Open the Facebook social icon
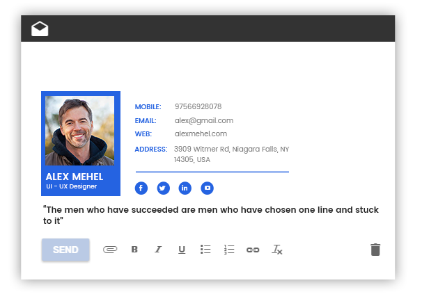 141,188
